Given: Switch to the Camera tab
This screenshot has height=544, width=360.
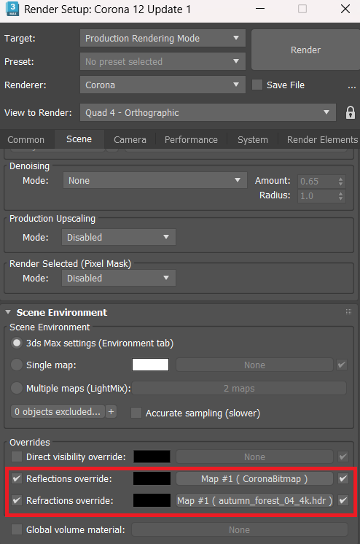Looking at the screenshot, I should (x=130, y=139).
